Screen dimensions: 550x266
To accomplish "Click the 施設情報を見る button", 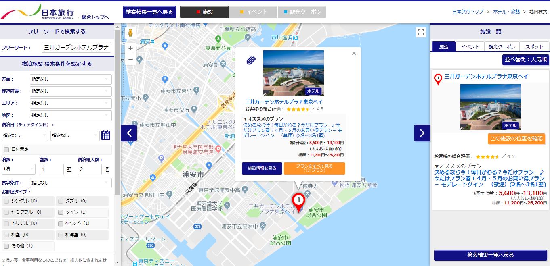I will click(x=262, y=168).
